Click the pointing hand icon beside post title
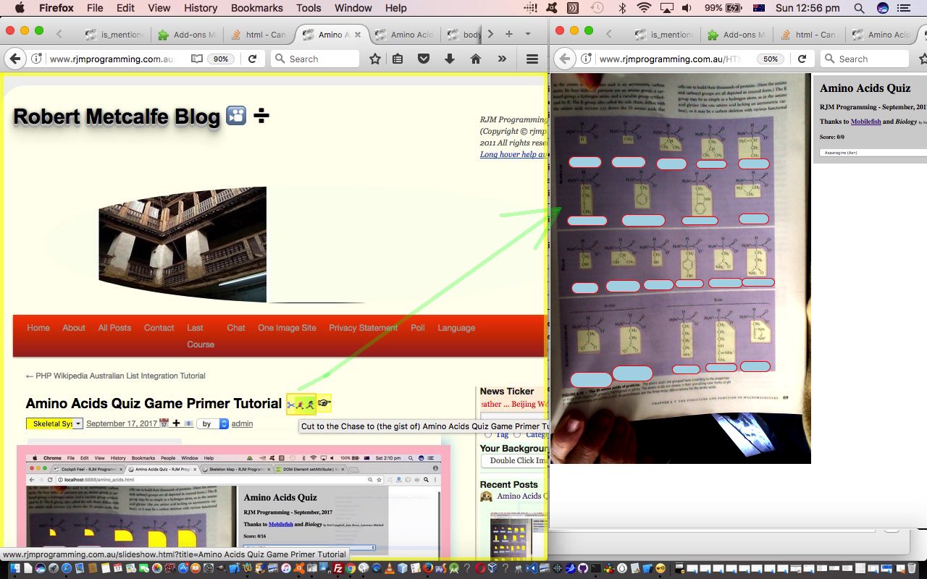Viewport: 927px width, 579px height. pyautogui.click(x=324, y=403)
